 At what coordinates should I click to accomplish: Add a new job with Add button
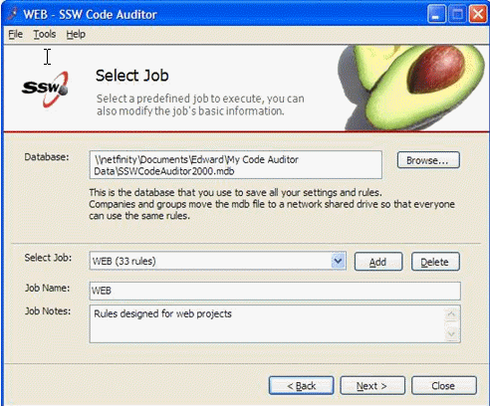pos(378,262)
